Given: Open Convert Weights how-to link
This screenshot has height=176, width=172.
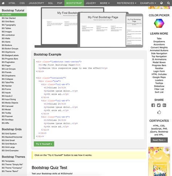Looking at the screenshot, I should 159,48.
